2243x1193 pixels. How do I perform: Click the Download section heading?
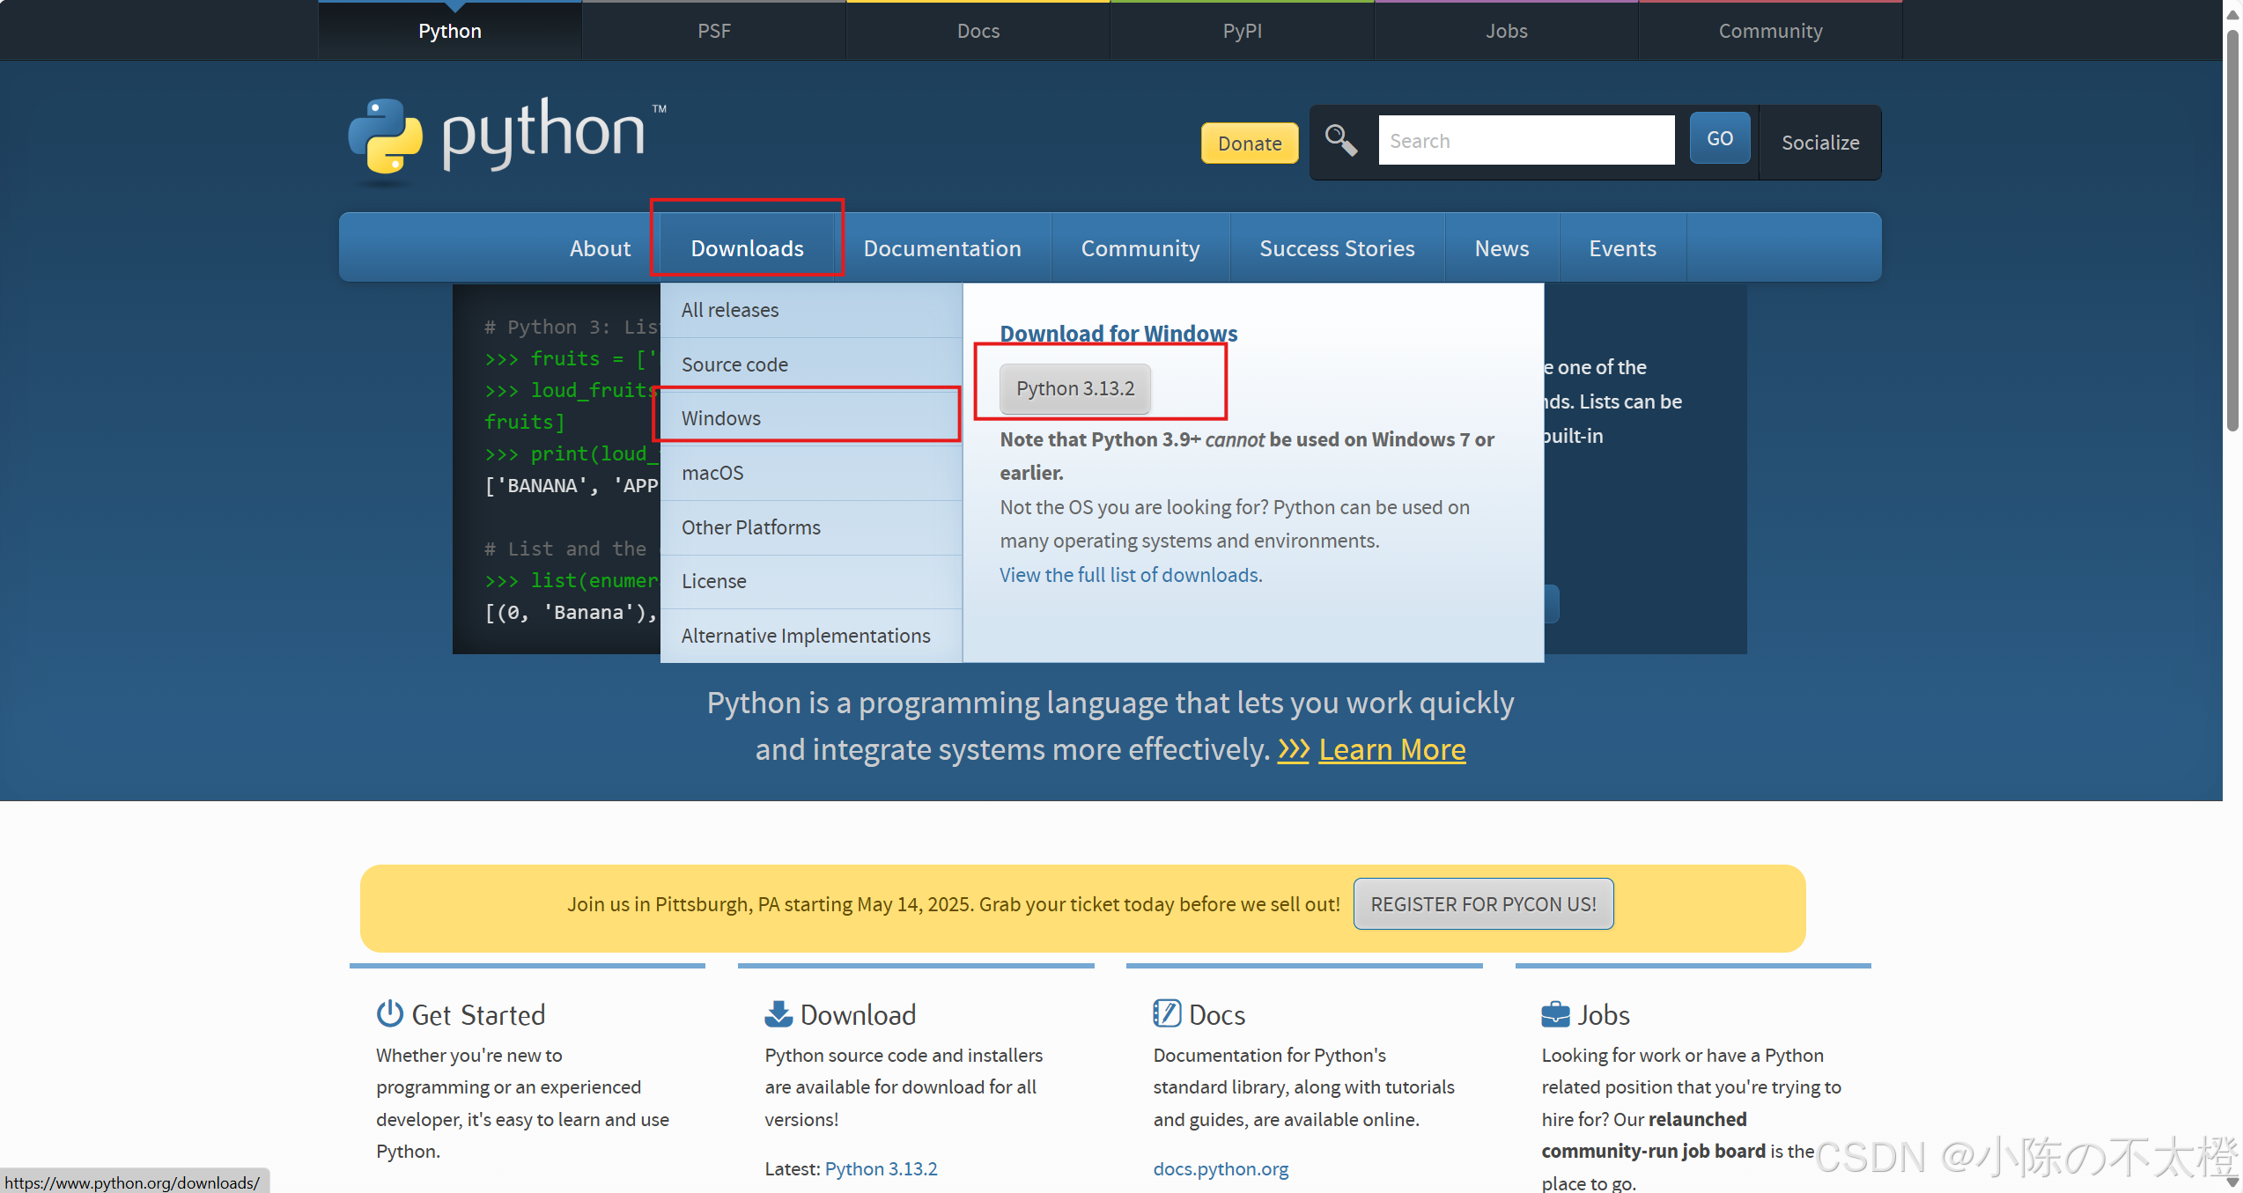[x=858, y=1014]
